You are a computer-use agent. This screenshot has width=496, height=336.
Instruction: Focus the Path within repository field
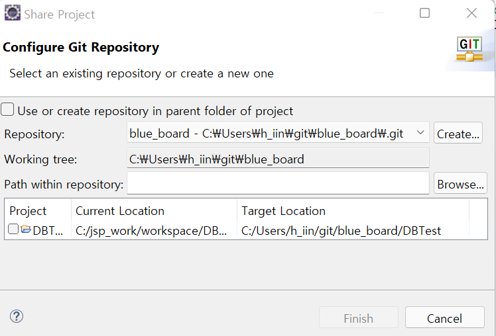tap(278, 184)
